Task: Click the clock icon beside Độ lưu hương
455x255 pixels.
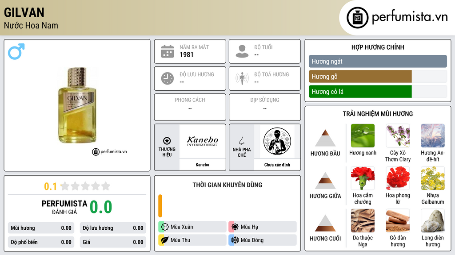Action: coord(168,78)
